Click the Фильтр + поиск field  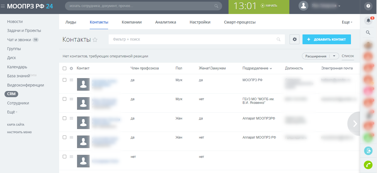point(193,39)
